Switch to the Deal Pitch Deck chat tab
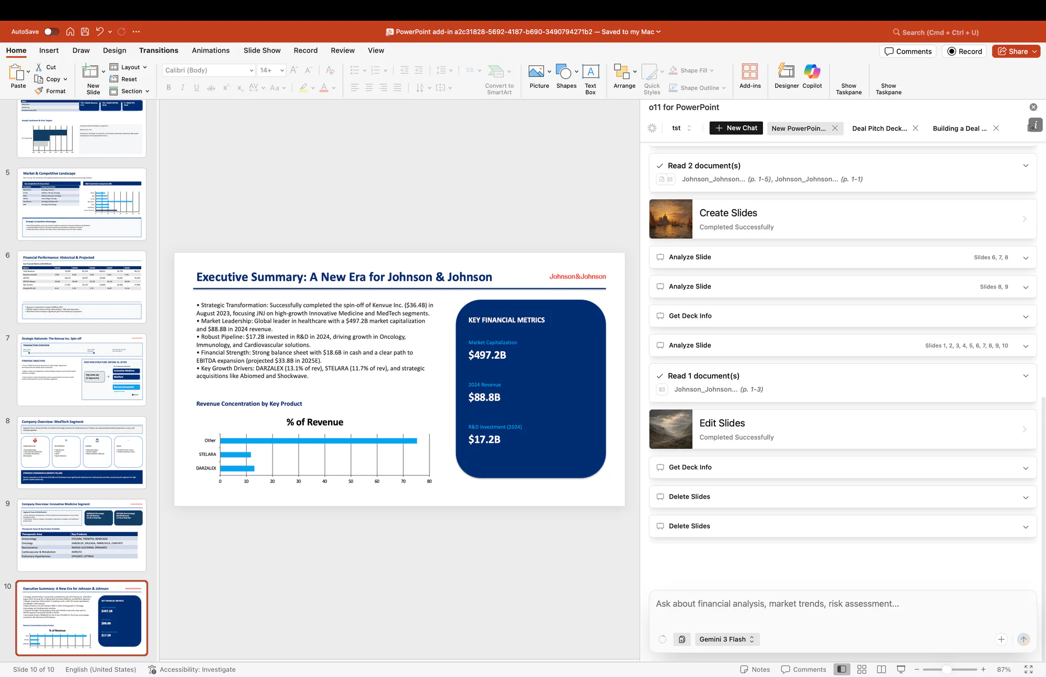This screenshot has width=1046, height=677. pos(879,128)
